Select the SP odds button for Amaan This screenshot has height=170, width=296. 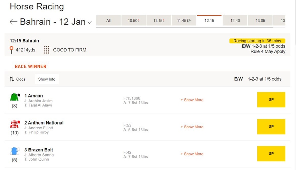271,99
